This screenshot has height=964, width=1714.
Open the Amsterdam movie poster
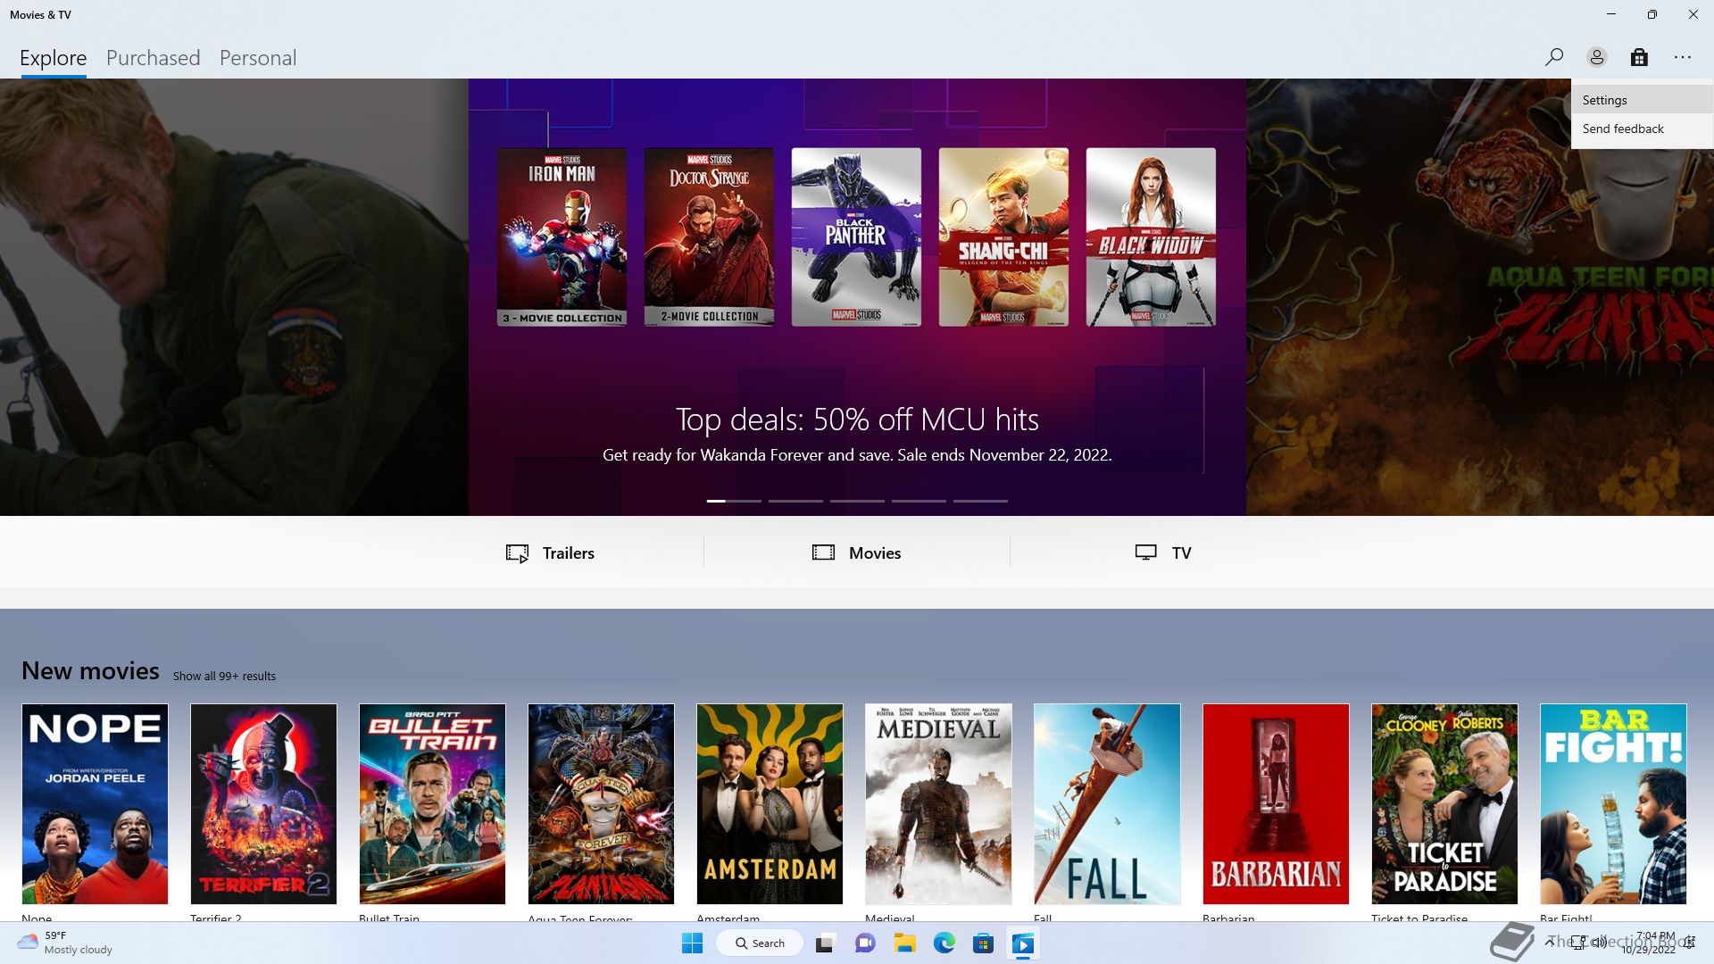tap(770, 804)
